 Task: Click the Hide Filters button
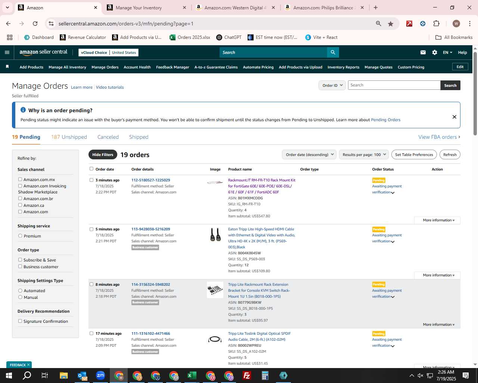103,154
